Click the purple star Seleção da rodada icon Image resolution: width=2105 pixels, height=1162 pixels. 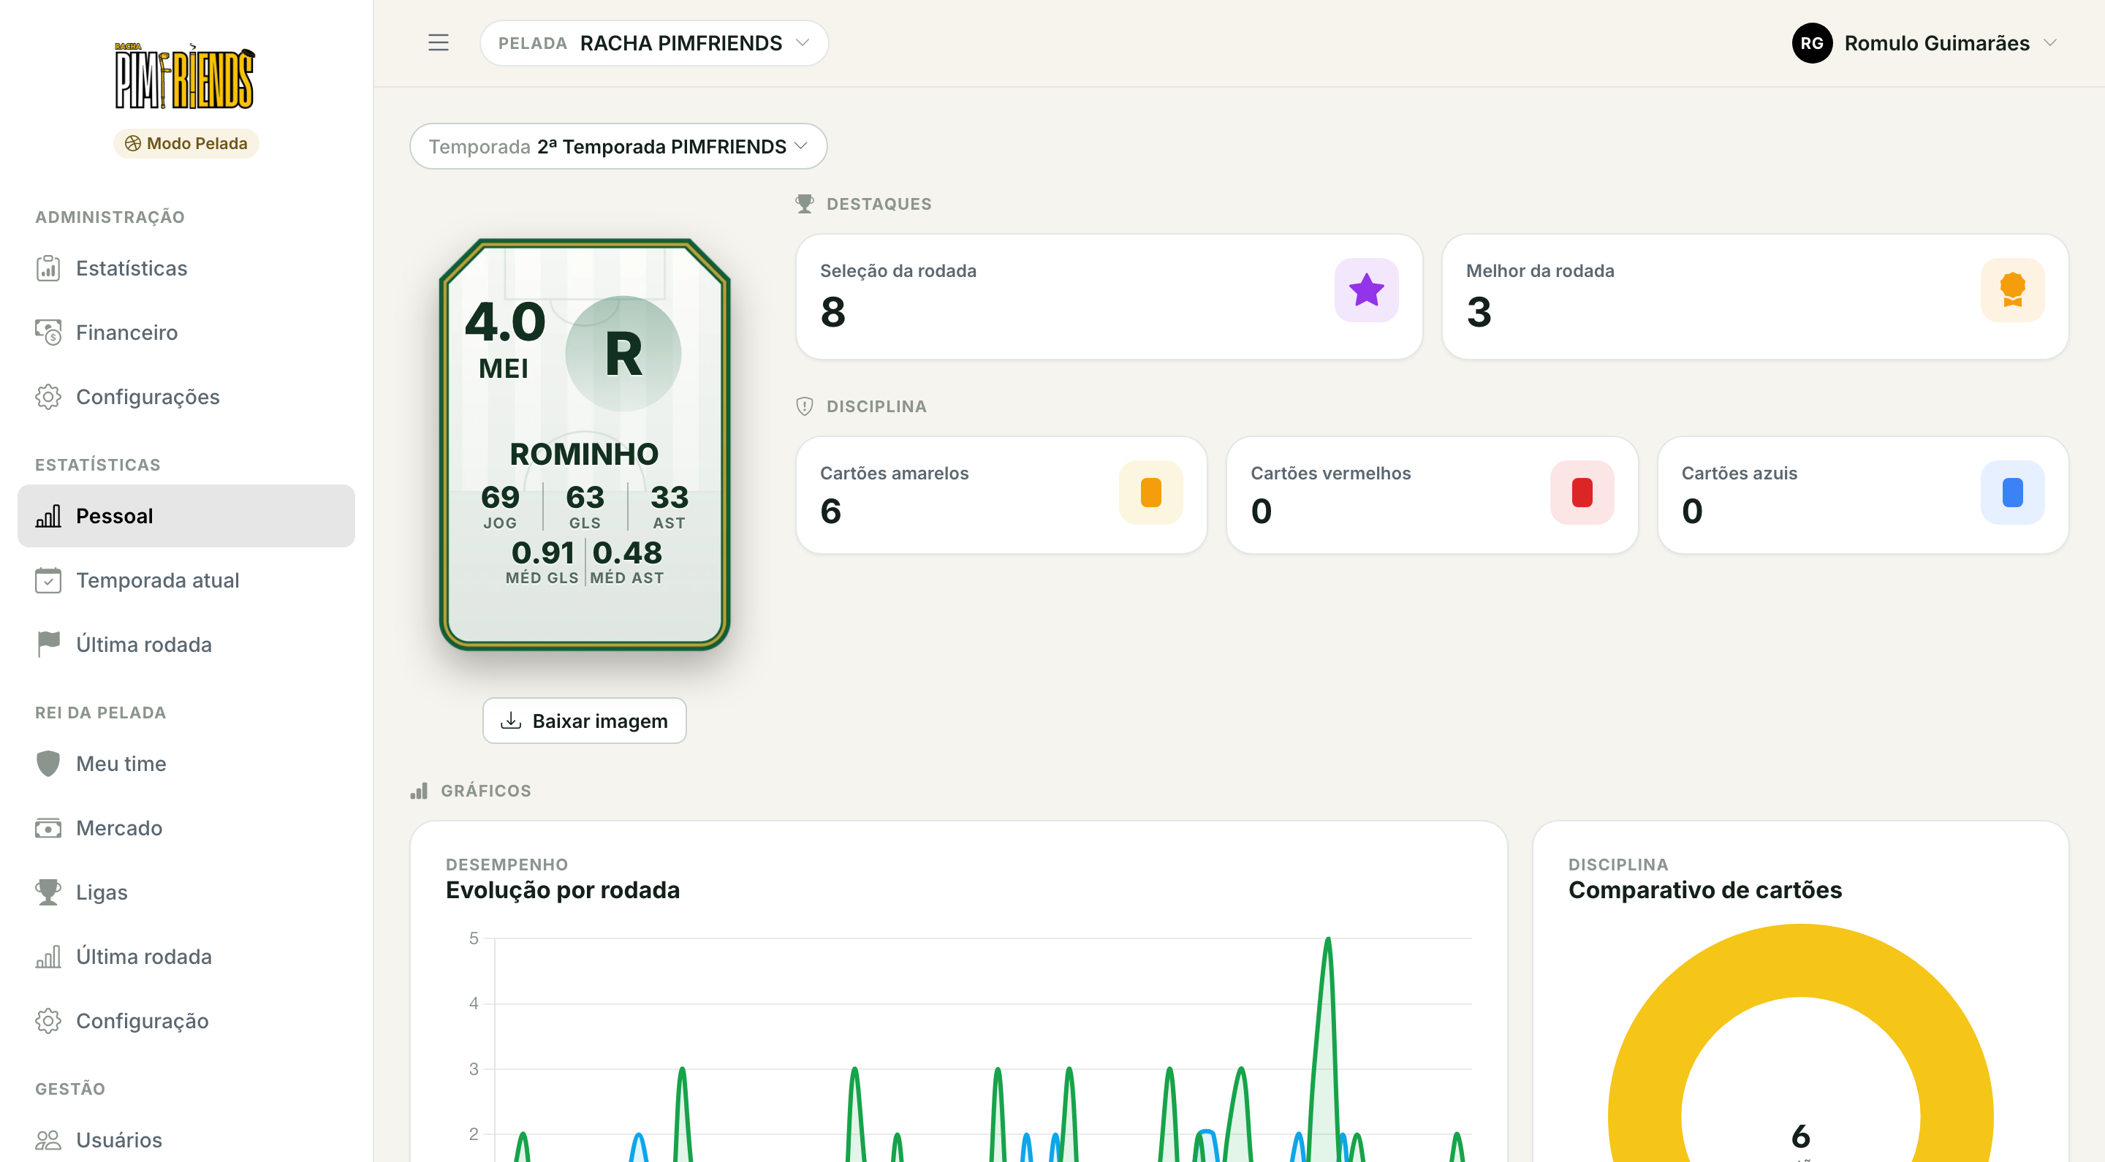click(1366, 290)
